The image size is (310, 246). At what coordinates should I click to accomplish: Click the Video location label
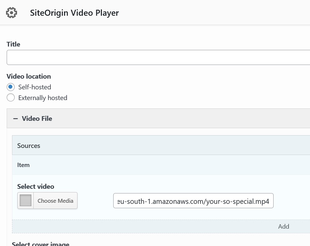pyautogui.click(x=29, y=76)
